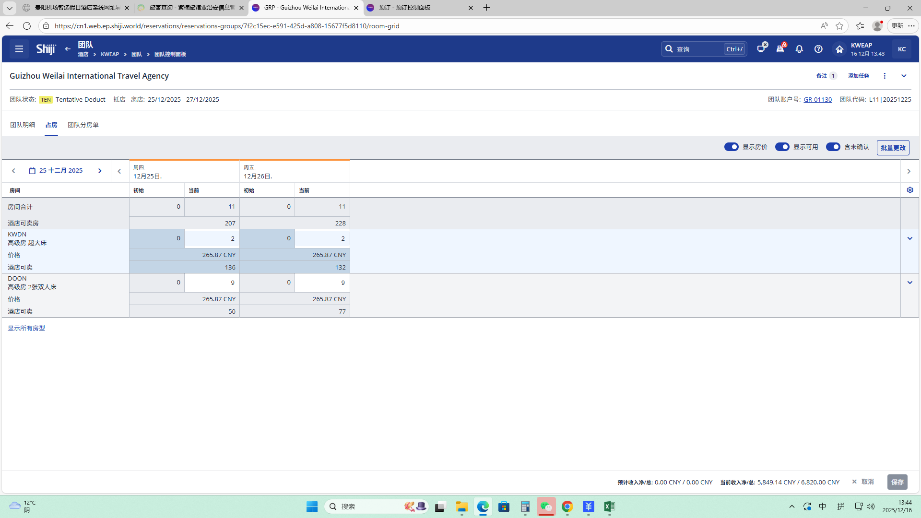This screenshot has width=921, height=518.
Task: Click the back arrow beside 团队 title
Action: [68, 49]
